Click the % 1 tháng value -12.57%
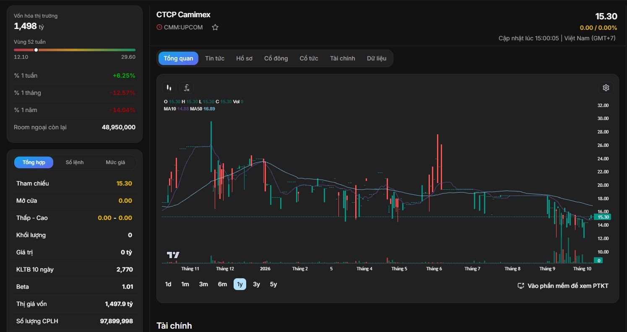627x332 pixels. (122, 93)
